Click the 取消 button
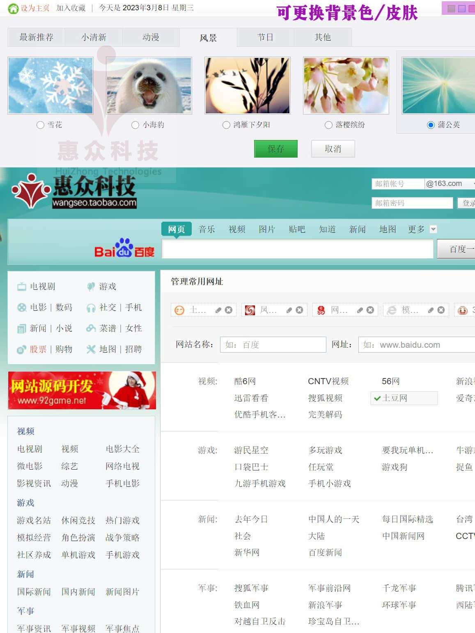475x633 pixels. click(x=333, y=149)
